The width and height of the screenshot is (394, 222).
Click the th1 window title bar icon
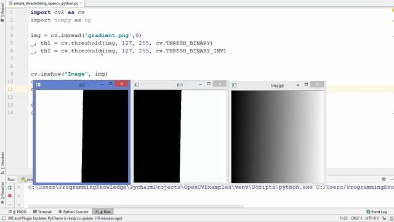click(x=137, y=85)
